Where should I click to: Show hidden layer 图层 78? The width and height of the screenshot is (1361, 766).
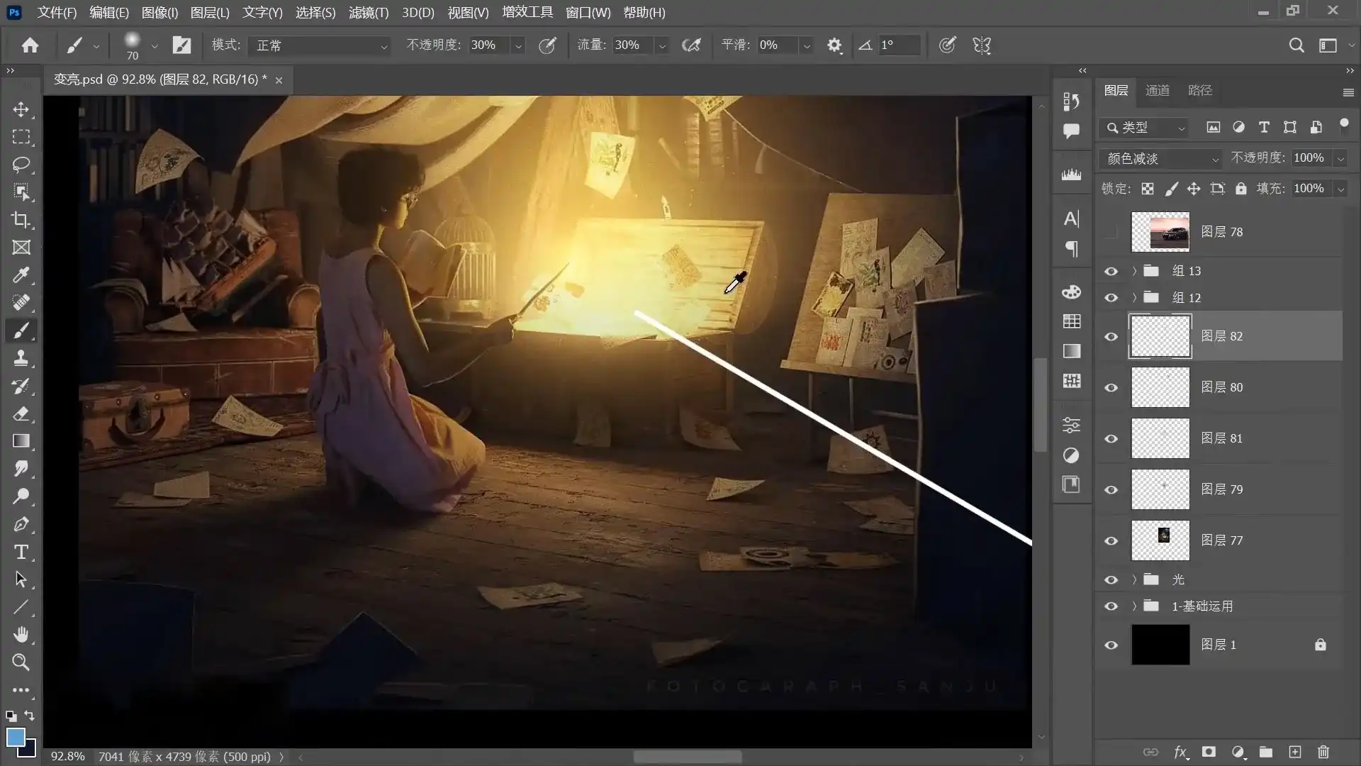pyautogui.click(x=1111, y=232)
